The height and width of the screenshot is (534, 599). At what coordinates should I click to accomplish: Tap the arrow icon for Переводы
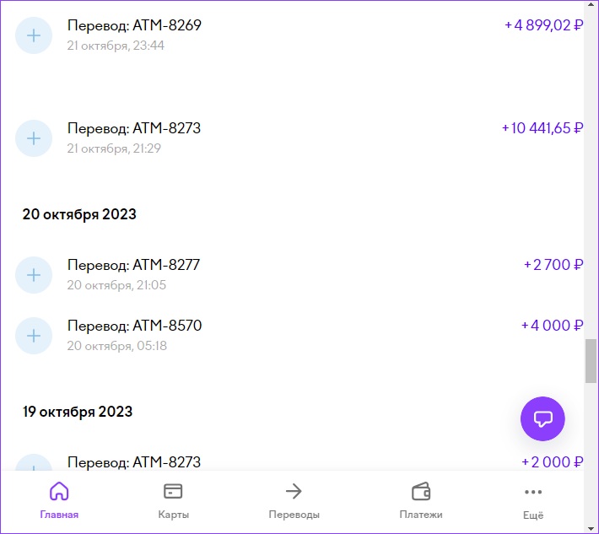(x=294, y=492)
